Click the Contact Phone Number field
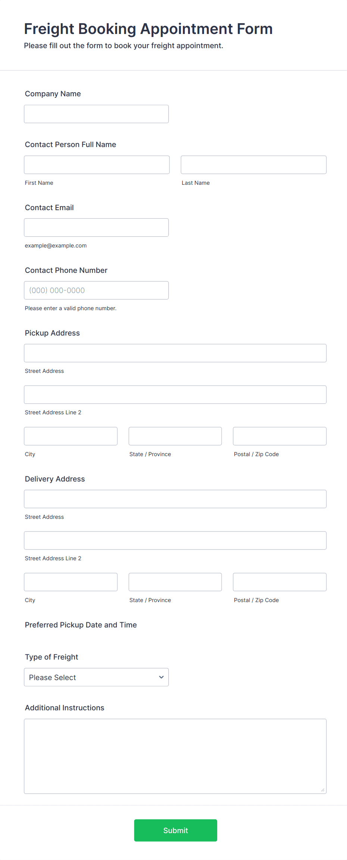 [96, 290]
